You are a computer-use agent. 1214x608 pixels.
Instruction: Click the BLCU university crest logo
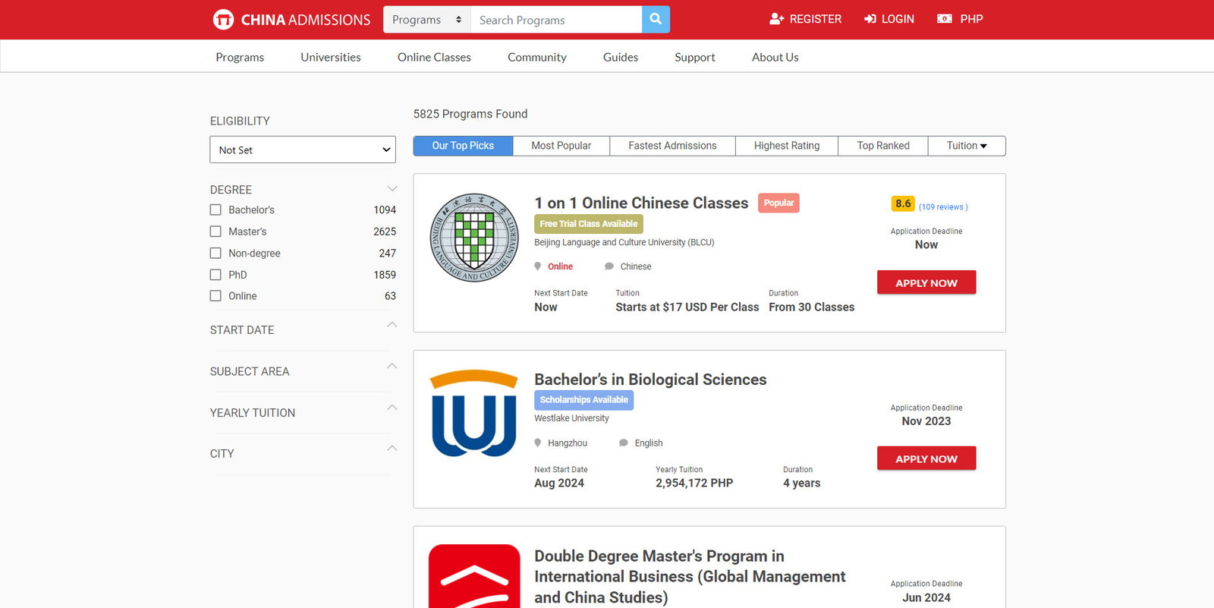474,238
